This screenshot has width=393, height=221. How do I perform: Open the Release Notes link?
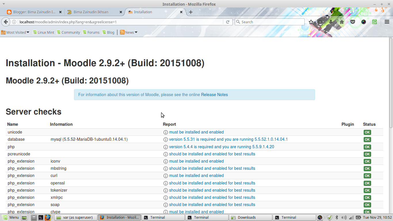(x=214, y=95)
